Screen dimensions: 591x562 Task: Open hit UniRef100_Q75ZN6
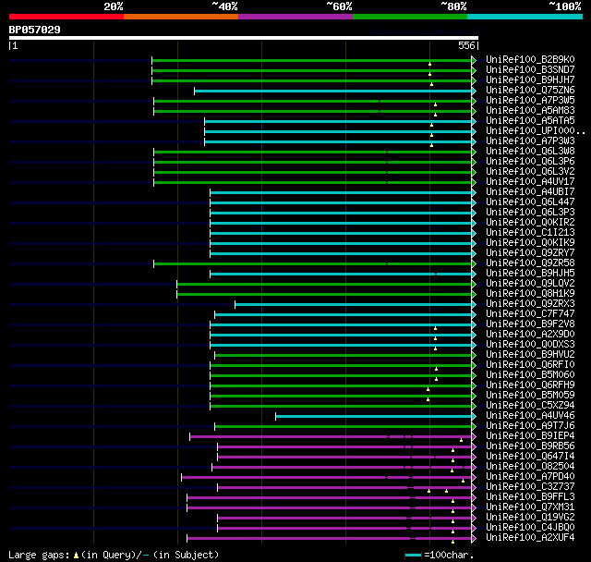click(530, 91)
